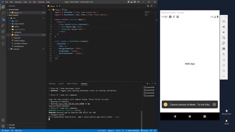Open the notifications bell in the status bar
The height and width of the screenshot is (132, 235).
click(155, 131)
